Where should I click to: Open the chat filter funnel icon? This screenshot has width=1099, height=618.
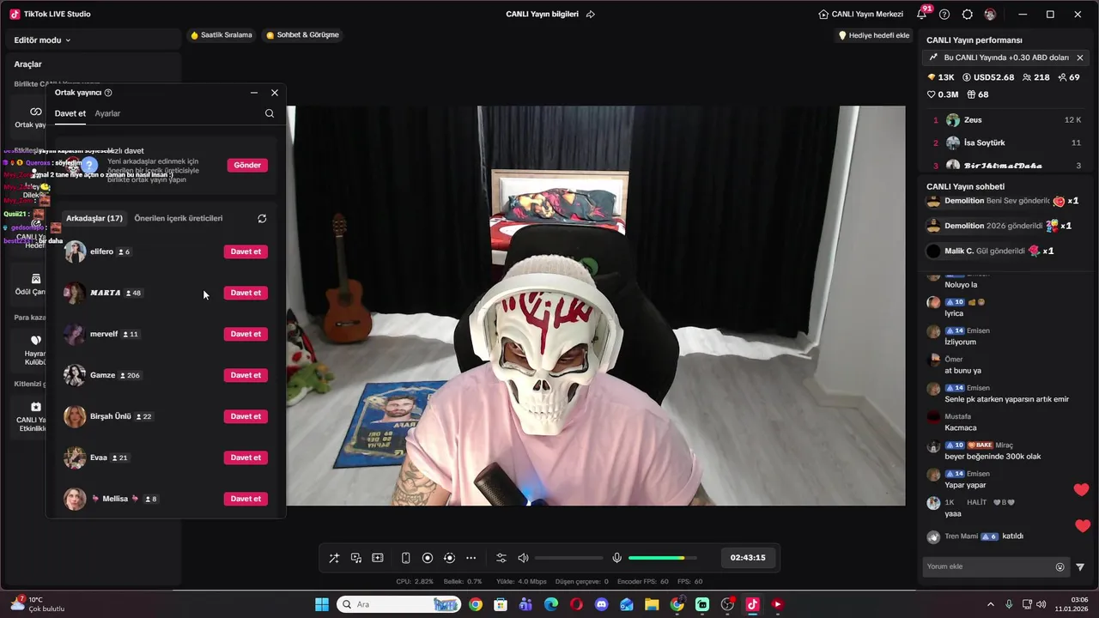tap(1080, 567)
